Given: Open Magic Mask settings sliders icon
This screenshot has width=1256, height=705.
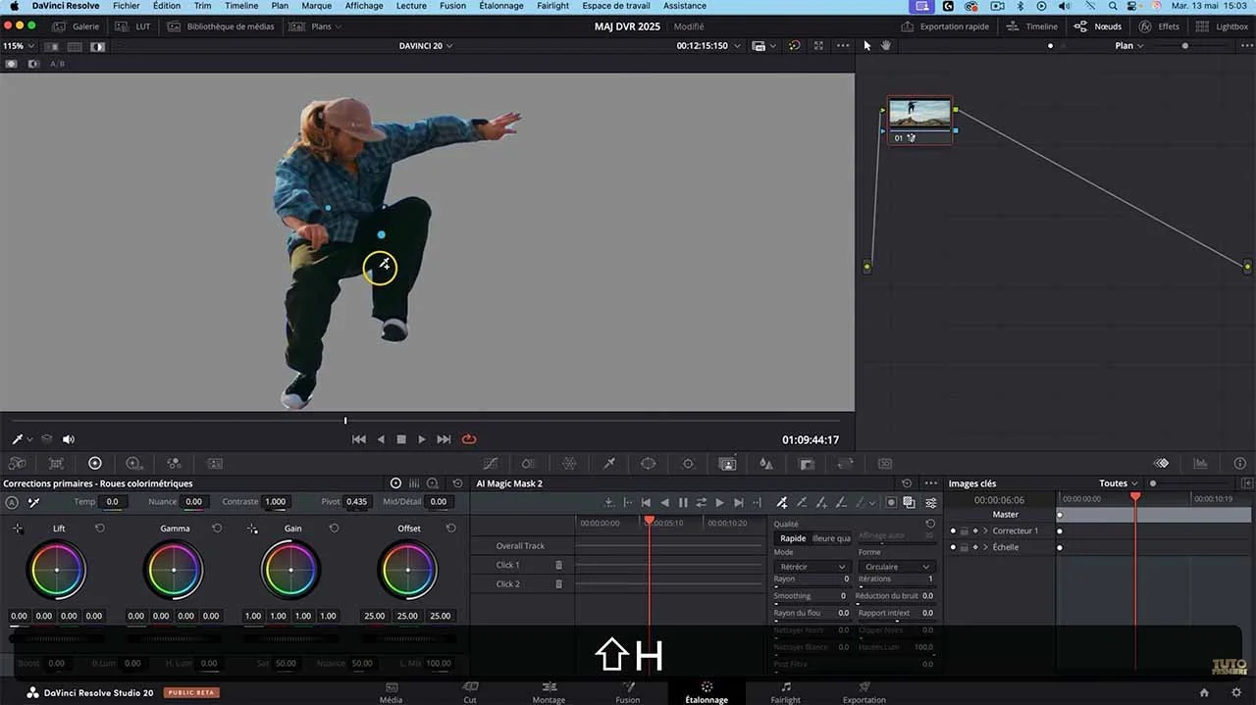Looking at the screenshot, I should 931,502.
